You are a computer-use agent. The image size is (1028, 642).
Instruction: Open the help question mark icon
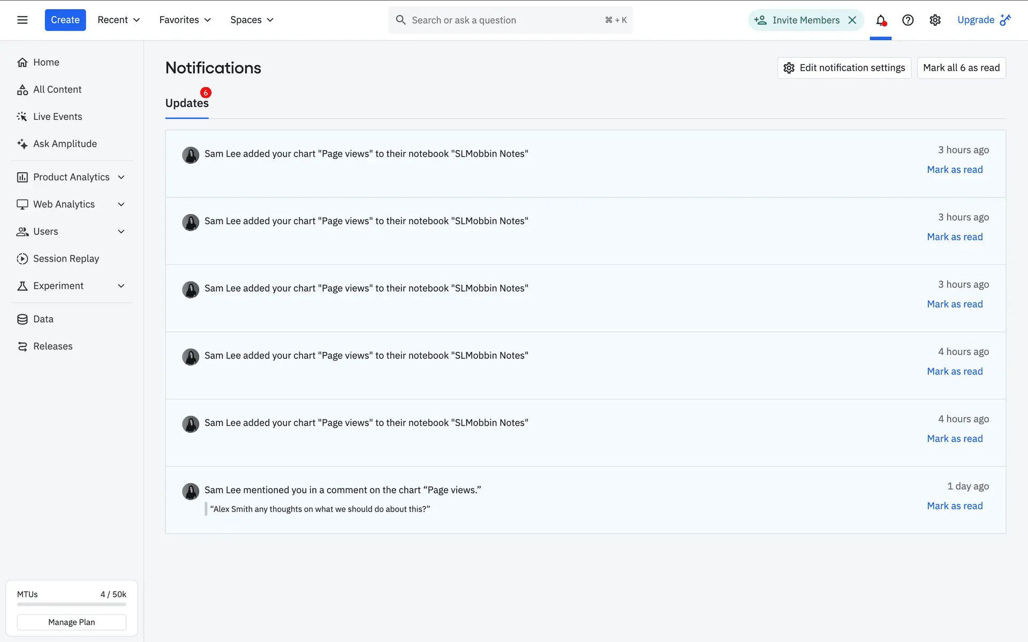(908, 20)
